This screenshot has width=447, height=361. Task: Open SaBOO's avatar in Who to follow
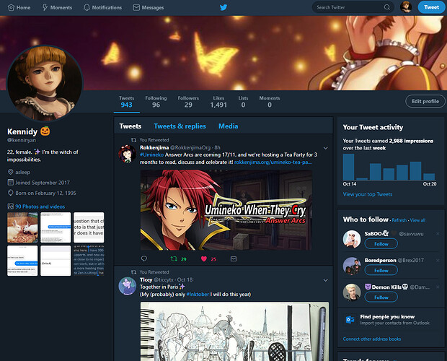click(352, 239)
